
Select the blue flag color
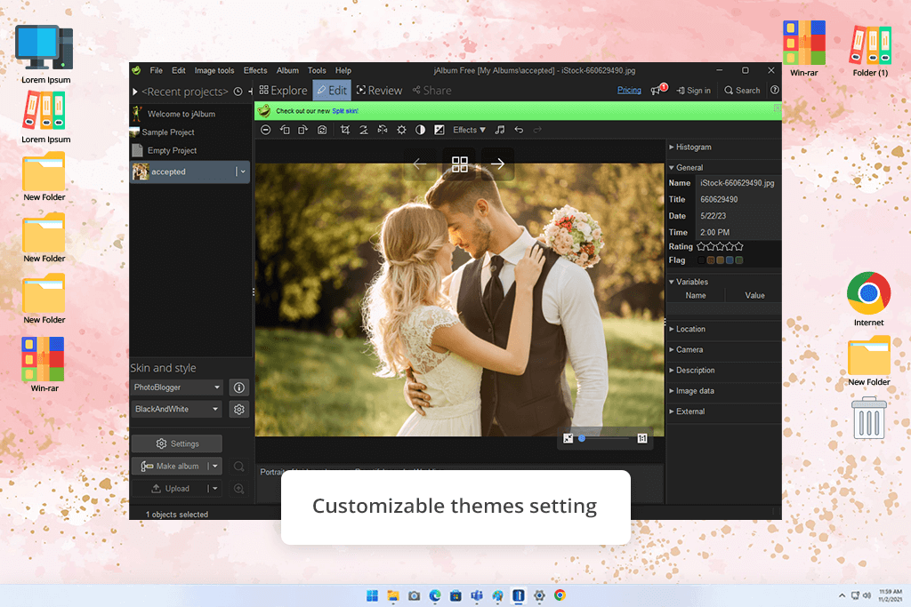click(730, 260)
